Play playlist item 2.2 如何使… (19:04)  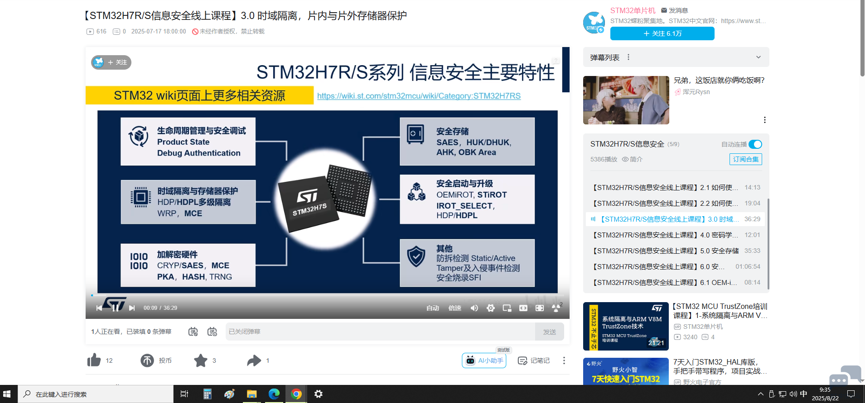tap(675, 203)
